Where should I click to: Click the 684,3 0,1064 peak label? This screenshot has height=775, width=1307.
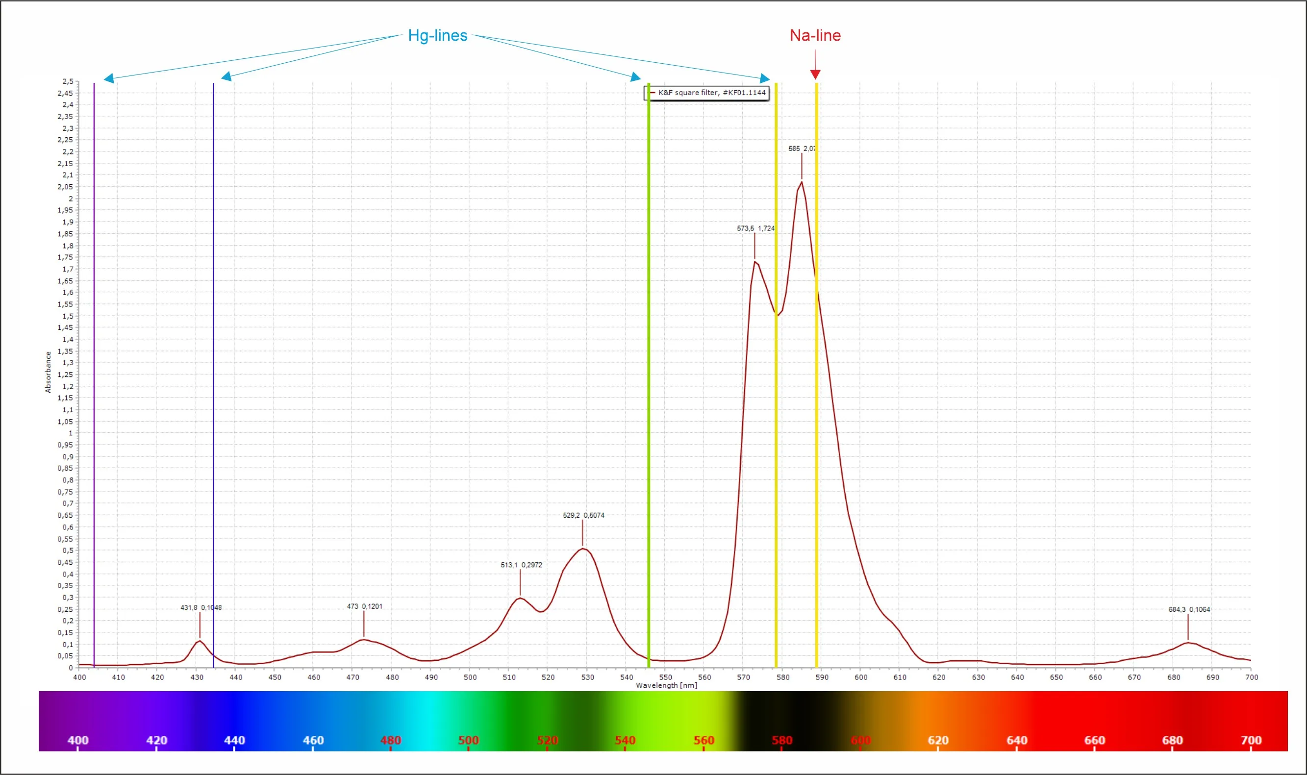(1189, 609)
